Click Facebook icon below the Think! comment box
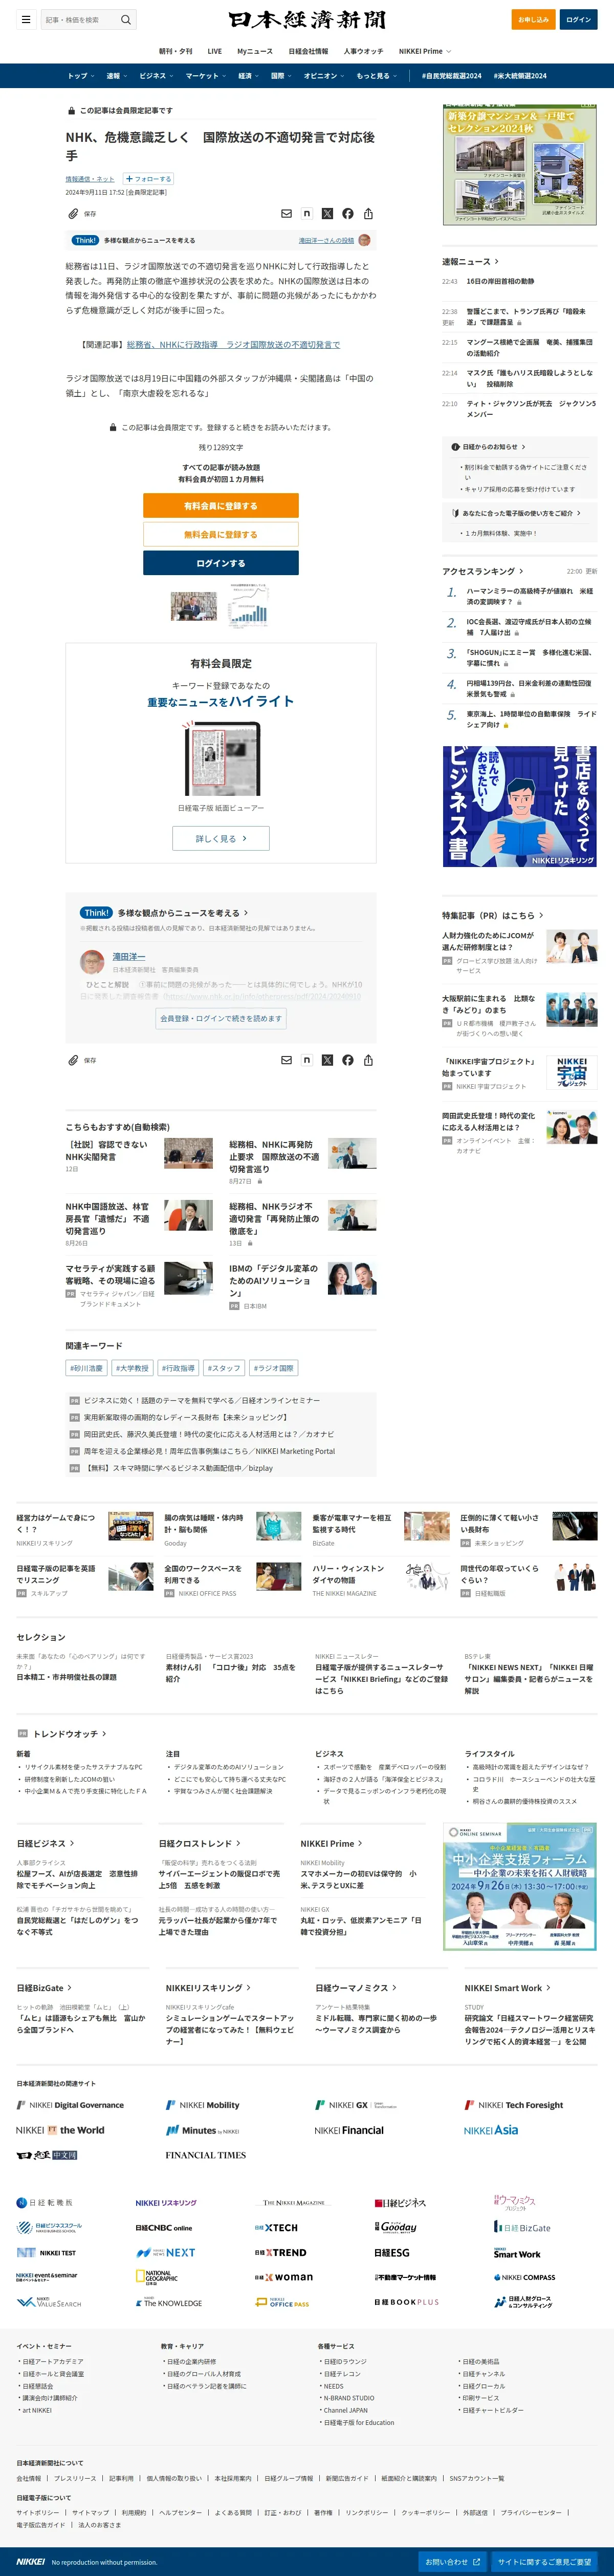The image size is (614, 2576). (347, 1060)
